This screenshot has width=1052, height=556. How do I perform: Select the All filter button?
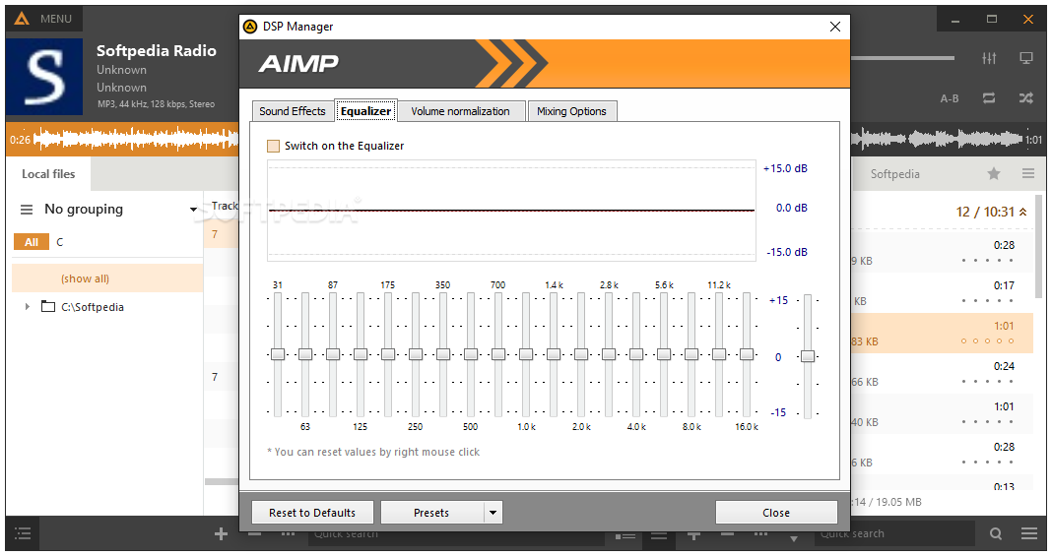pyautogui.click(x=32, y=242)
